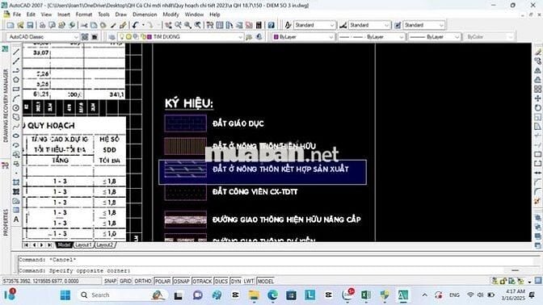Switch to the Layout1 tab
The image size is (543, 305).
[83, 244]
